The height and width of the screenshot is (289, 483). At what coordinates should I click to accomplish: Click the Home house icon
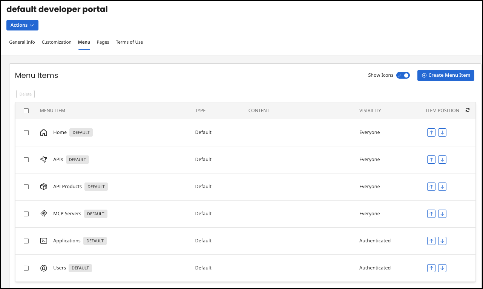(44, 132)
